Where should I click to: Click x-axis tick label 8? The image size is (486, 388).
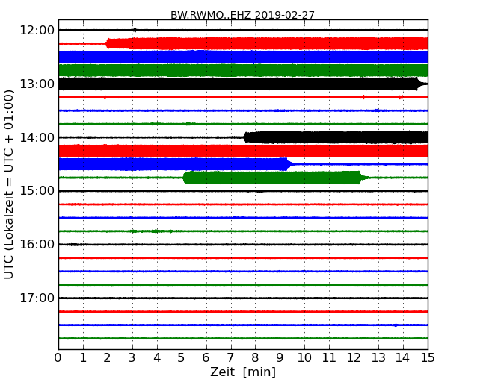pyautogui.click(x=255, y=358)
